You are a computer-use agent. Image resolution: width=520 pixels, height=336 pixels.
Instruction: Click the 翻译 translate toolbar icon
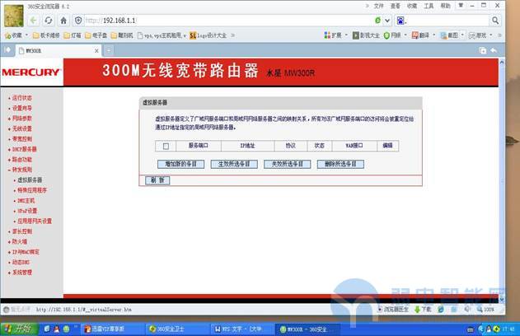420,35
